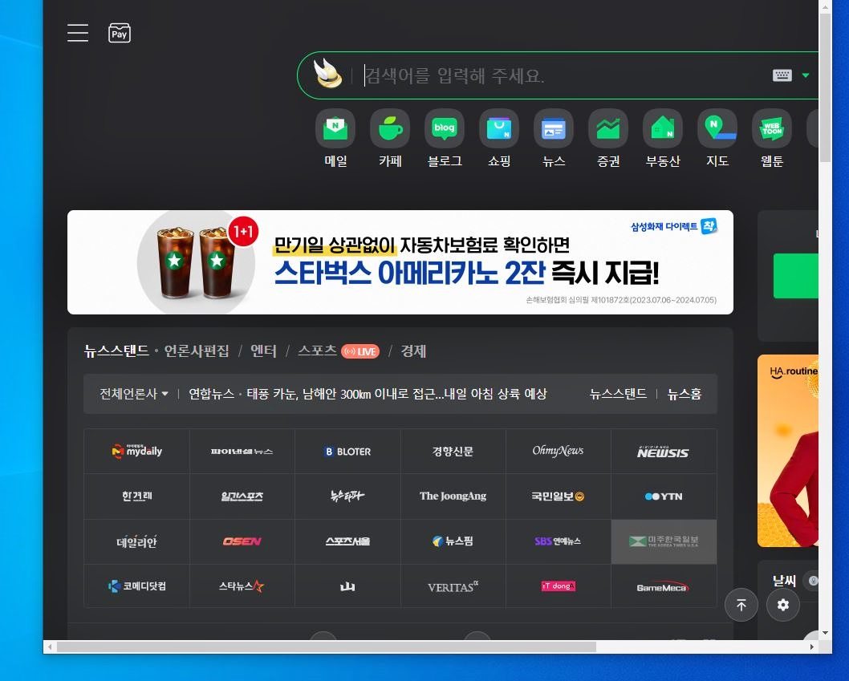Open the 뉴스스탠드 link on the right
This screenshot has height=681, width=849.
618,394
